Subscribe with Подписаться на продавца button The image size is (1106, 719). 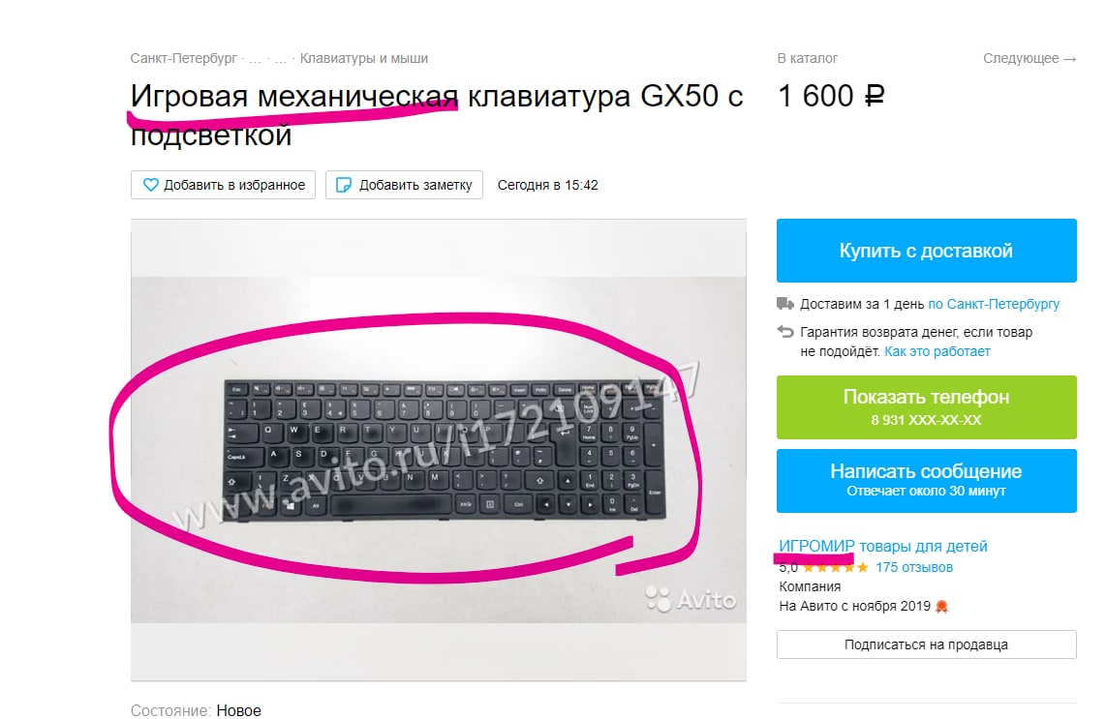(x=926, y=644)
